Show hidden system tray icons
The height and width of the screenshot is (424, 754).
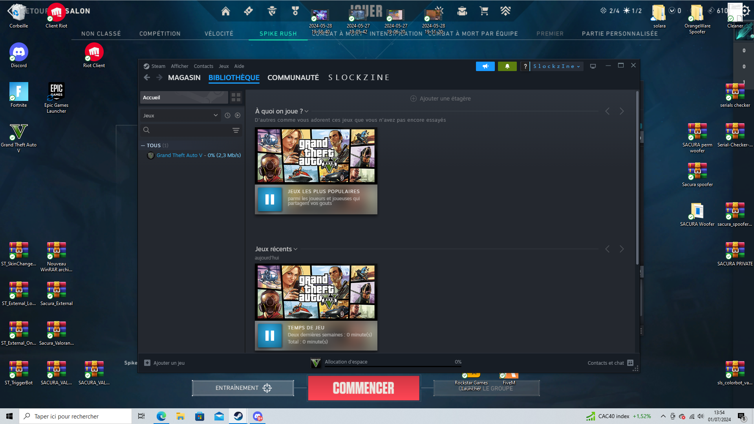coord(663,416)
